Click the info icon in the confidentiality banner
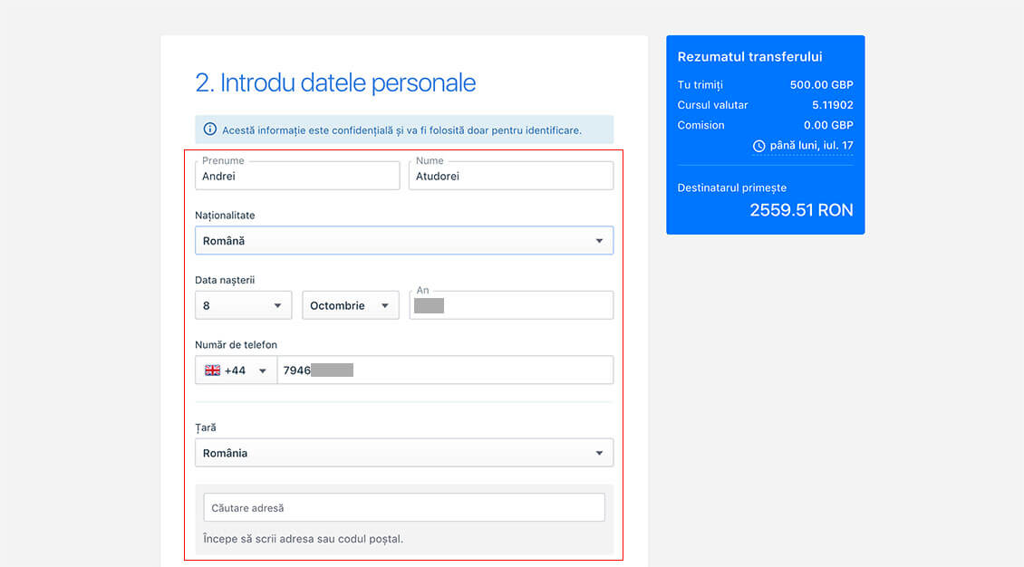This screenshot has width=1024, height=567. 209,130
